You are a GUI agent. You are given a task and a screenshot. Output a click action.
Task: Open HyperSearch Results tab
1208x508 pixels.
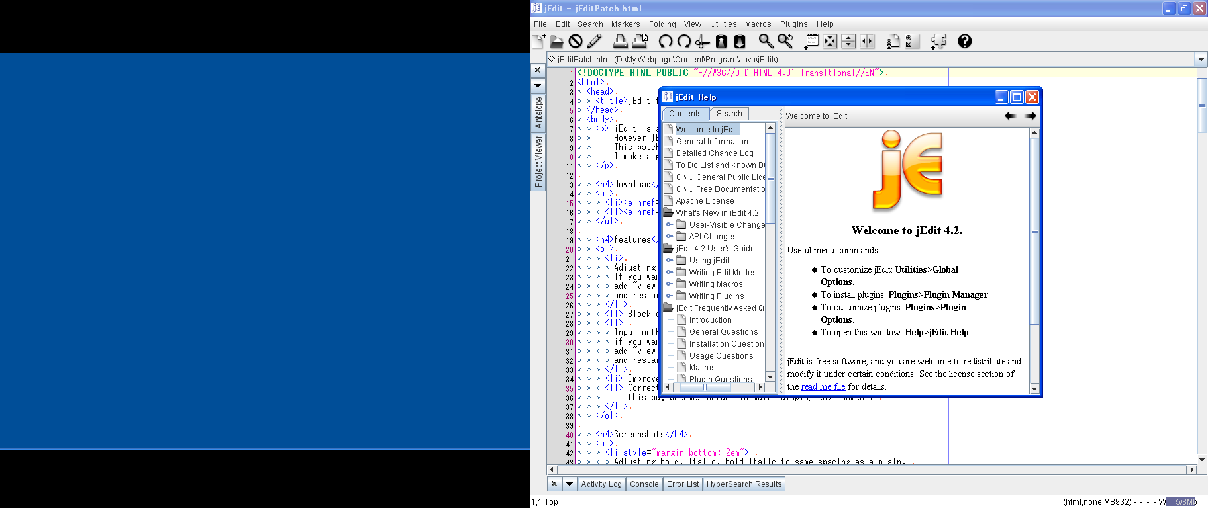pyautogui.click(x=744, y=484)
